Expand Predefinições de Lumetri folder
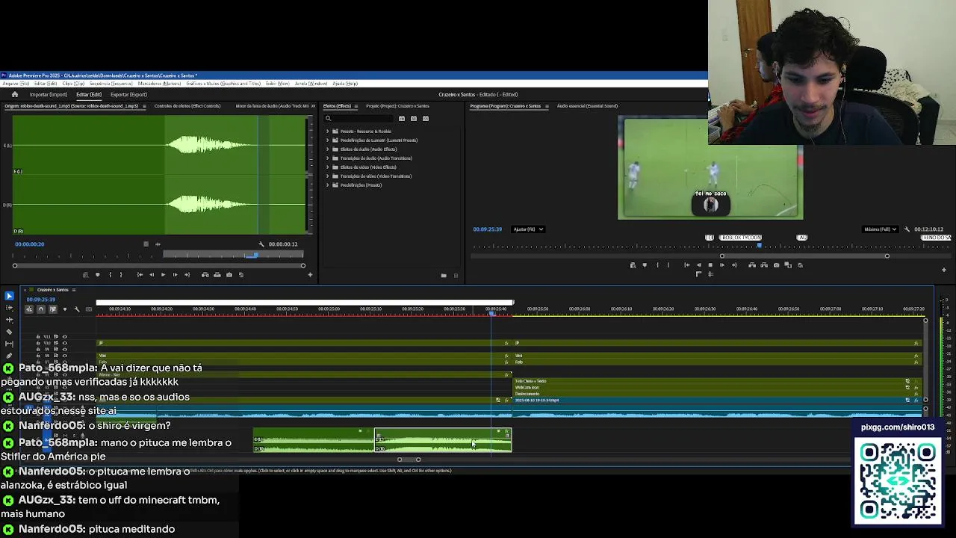Screen dimensions: 956x538 (x=327, y=140)
